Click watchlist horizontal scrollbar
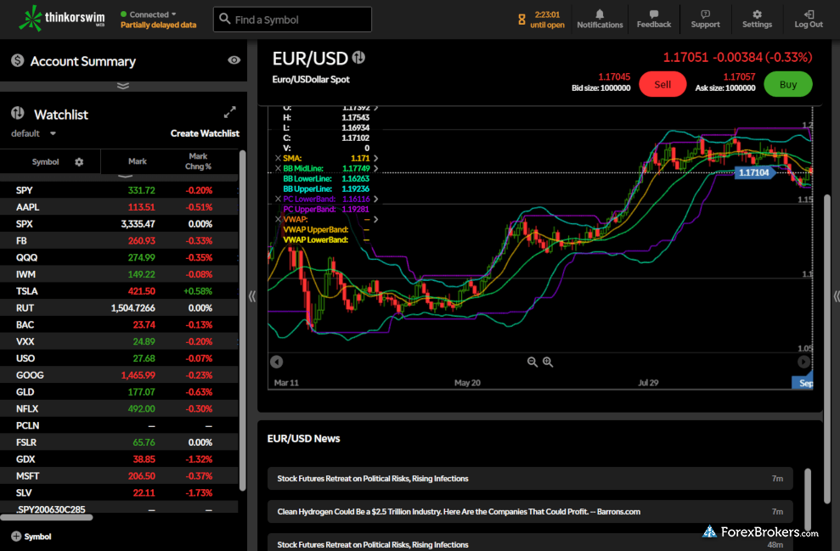 click(x=47, y=517)
